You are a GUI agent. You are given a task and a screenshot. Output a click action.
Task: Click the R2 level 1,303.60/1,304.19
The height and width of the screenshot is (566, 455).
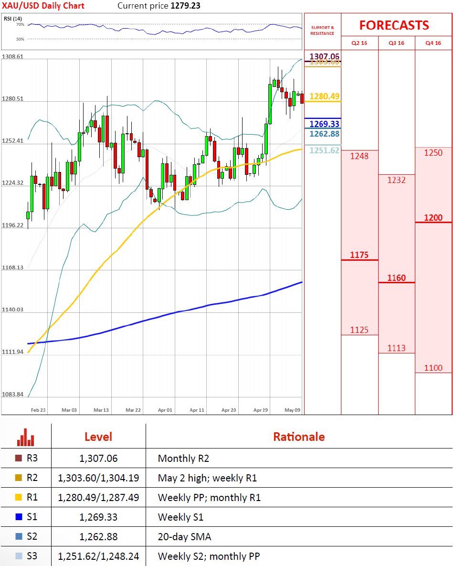point(98,478)
